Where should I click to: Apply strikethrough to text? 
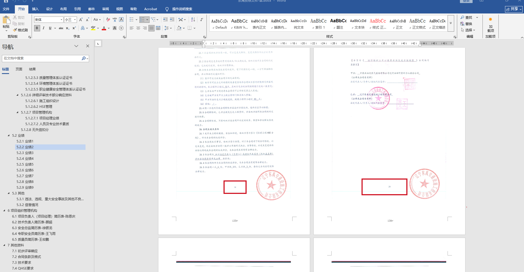[x=61, y=28]
